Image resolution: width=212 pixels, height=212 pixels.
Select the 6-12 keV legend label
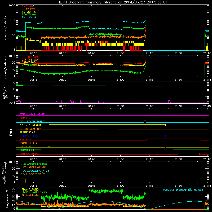[28, 9]
